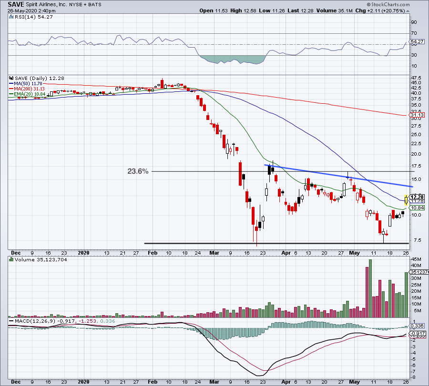Image resolution: width=429 pixels, height=386 pixels.
Task: Click the 26-May-2020 2:40pm timestamp
Action: coord(31,11)
